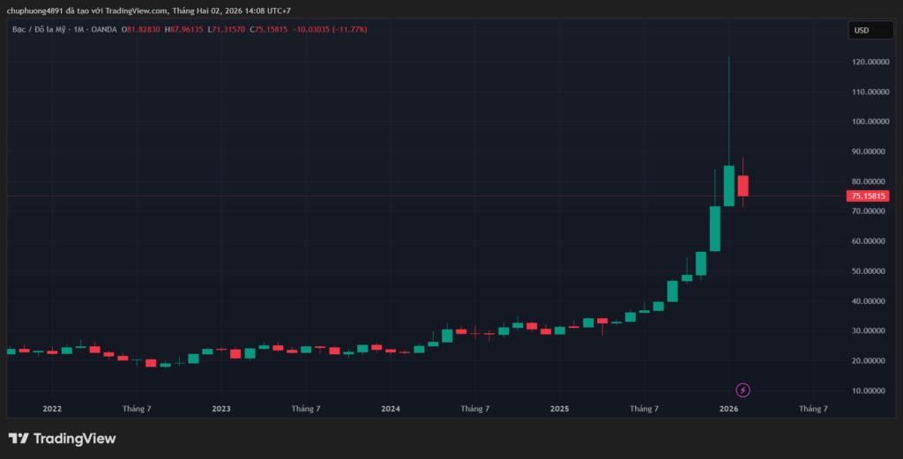Click the TradingView logo

tap(62, 439)
